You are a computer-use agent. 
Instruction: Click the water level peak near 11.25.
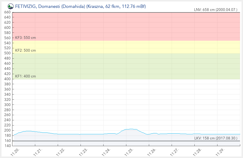[x=131, y=129]
